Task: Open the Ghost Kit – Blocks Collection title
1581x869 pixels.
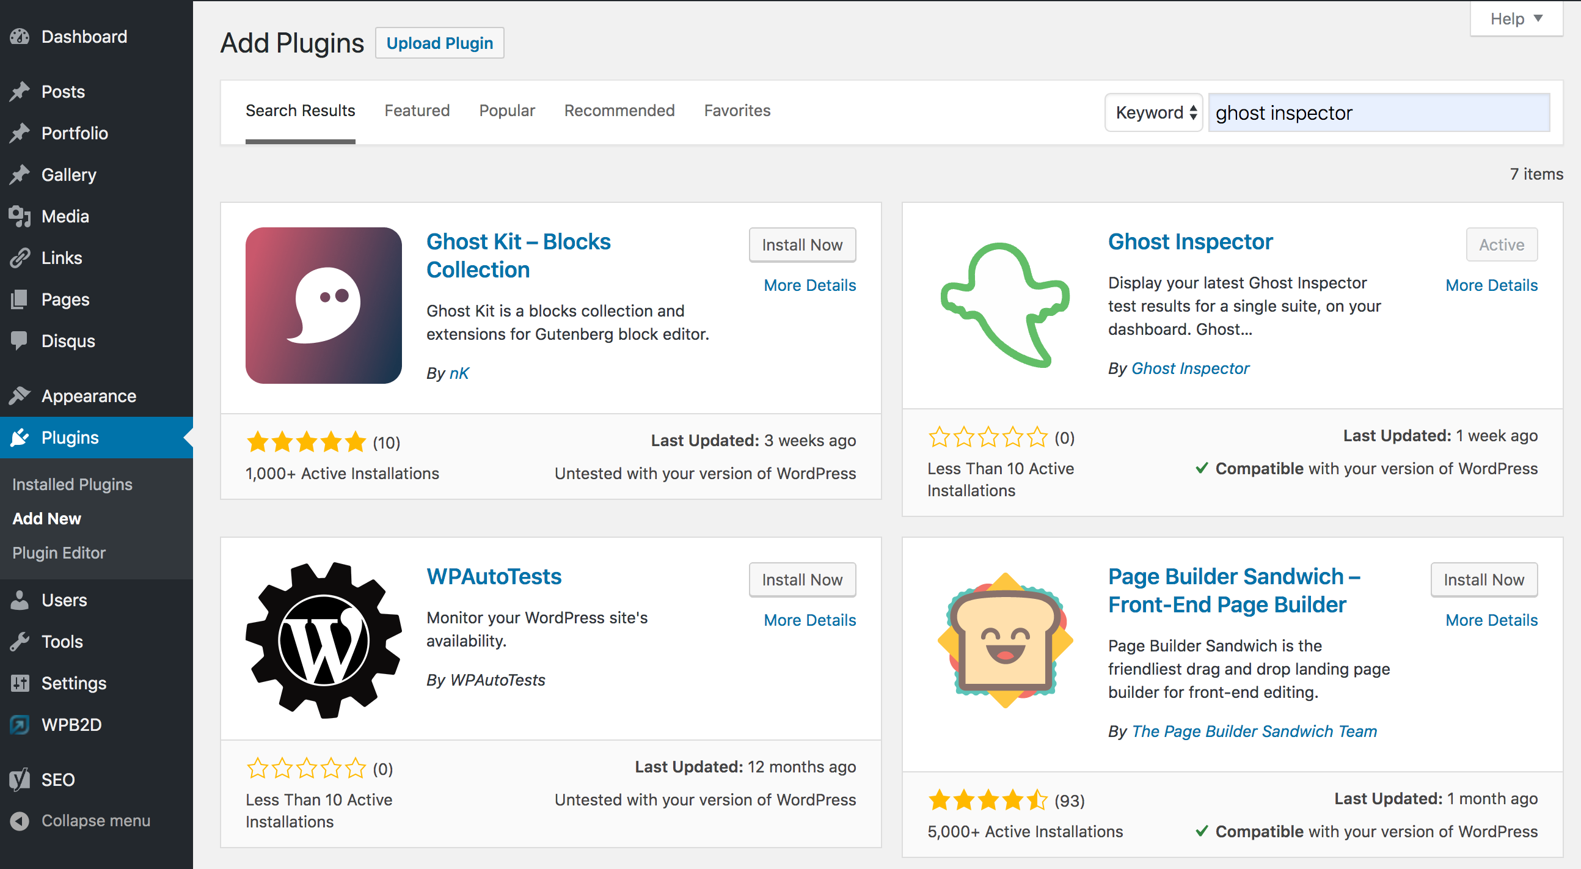Action: 519,256
